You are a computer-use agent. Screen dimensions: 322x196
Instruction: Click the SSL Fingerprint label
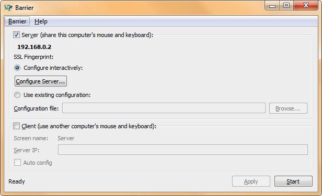(33, 57)
